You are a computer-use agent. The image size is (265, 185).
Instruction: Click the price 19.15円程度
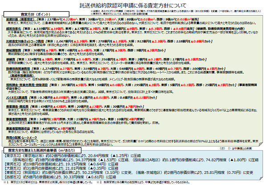pos(75,164)
